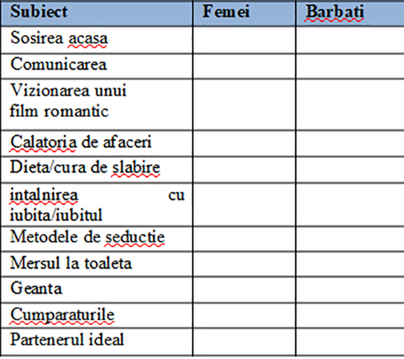404x359 pixels.
Task: Click the Comunicarea text cell
Action: click(x=97, y=66)
